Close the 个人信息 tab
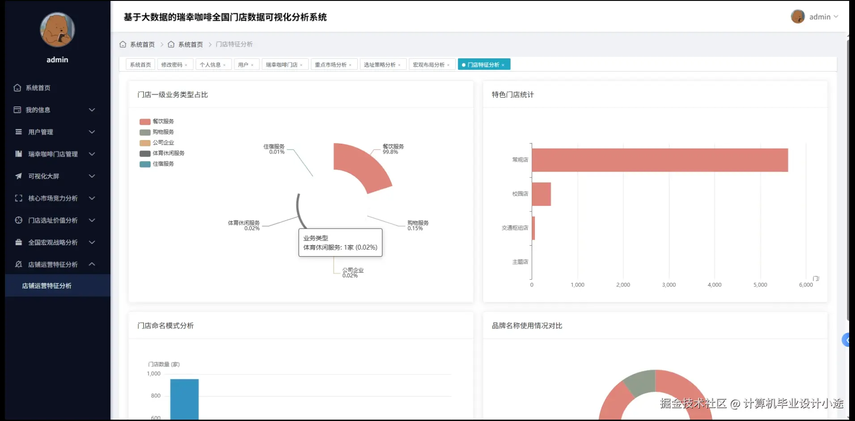Image resolution: width=855 pixels, height=421 pixels. tap(224, 65)
